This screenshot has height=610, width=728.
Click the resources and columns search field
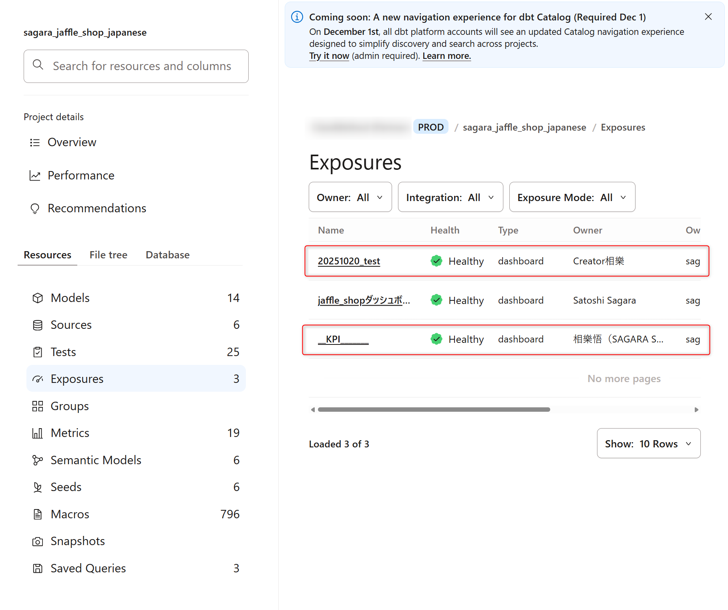pyautogui.click(x=142, y=66)
